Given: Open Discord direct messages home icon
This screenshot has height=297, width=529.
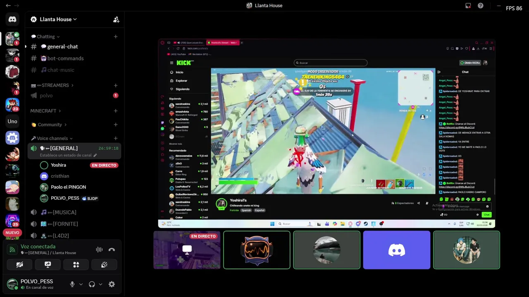Looking at the screenshot, I should pos(12,19).
